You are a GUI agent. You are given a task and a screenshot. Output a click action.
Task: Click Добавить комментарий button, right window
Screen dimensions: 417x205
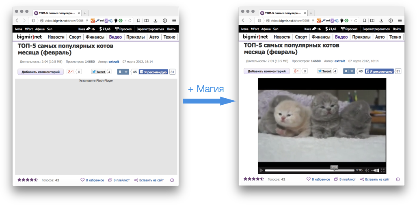[267, 71]
